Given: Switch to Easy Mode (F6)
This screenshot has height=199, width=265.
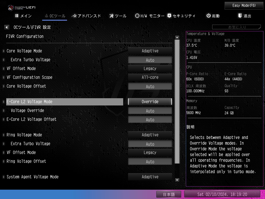Looking at the screenshot, I should (244, 5).
